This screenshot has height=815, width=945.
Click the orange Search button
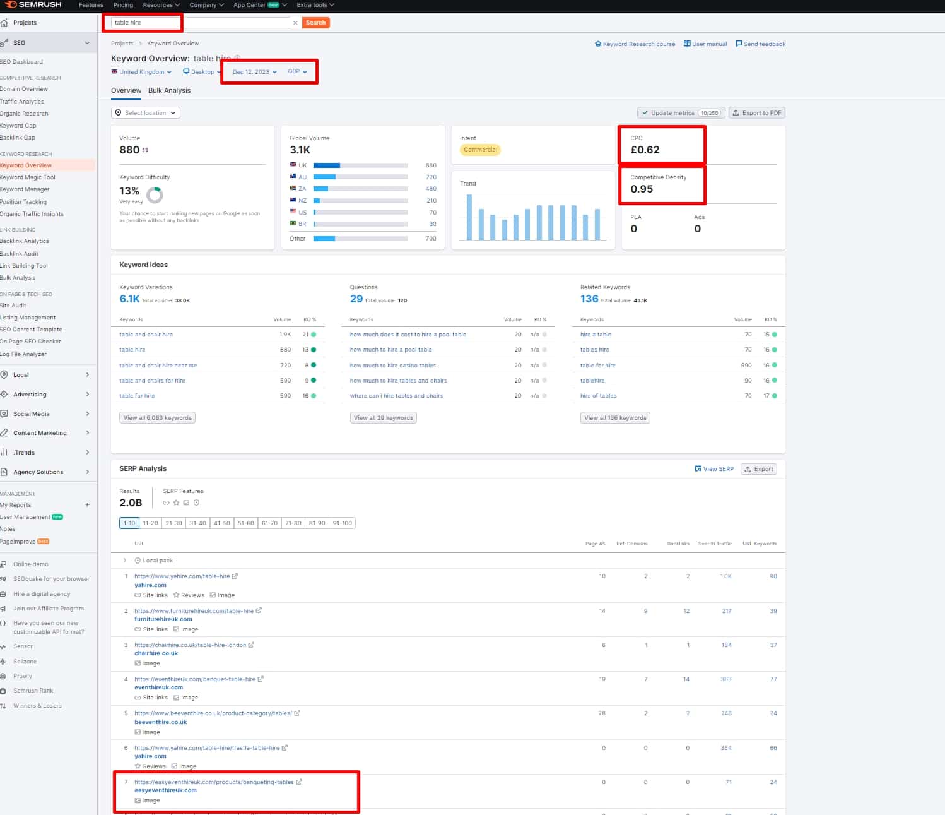coord(316,23)
